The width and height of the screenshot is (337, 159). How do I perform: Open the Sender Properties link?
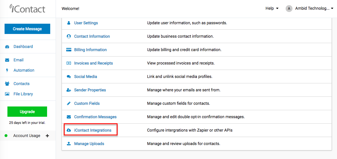pyautogui.click(x=90, y=90)
